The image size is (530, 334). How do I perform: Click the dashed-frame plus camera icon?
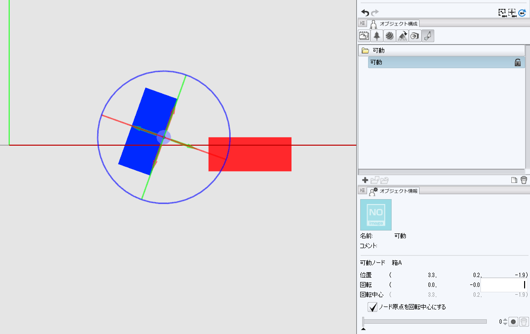[x=512, y=12]
